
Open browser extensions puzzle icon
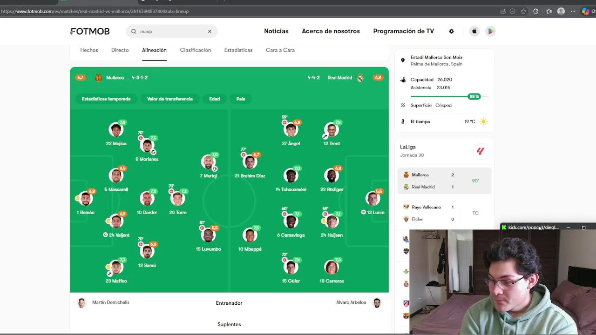coord(535,11)
